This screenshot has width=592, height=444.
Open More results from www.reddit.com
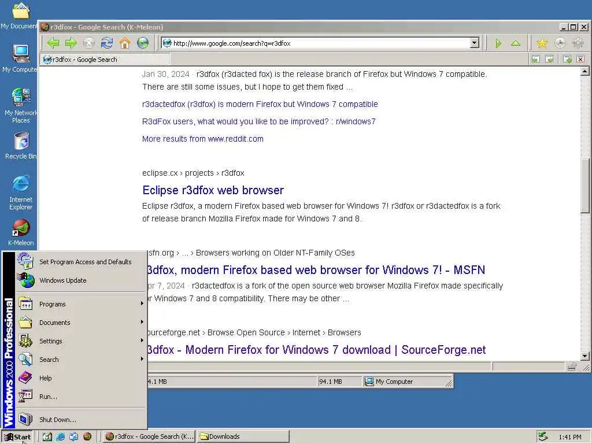click(x=203, y=139)
